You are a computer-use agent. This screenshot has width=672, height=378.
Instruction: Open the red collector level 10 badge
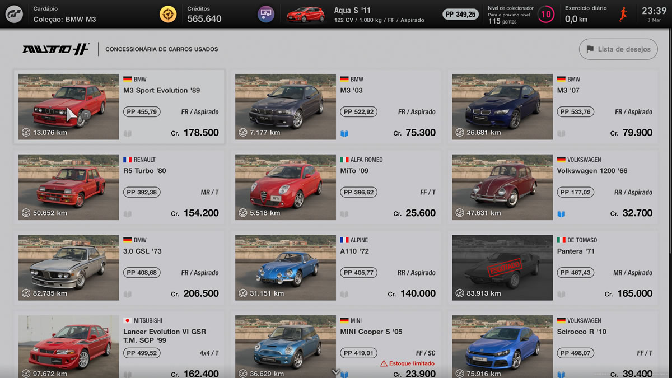[x=546, y=15]
